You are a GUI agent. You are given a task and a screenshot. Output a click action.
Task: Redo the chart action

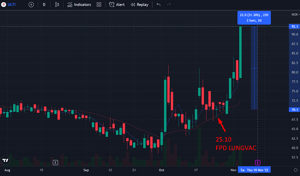point(169,5)
